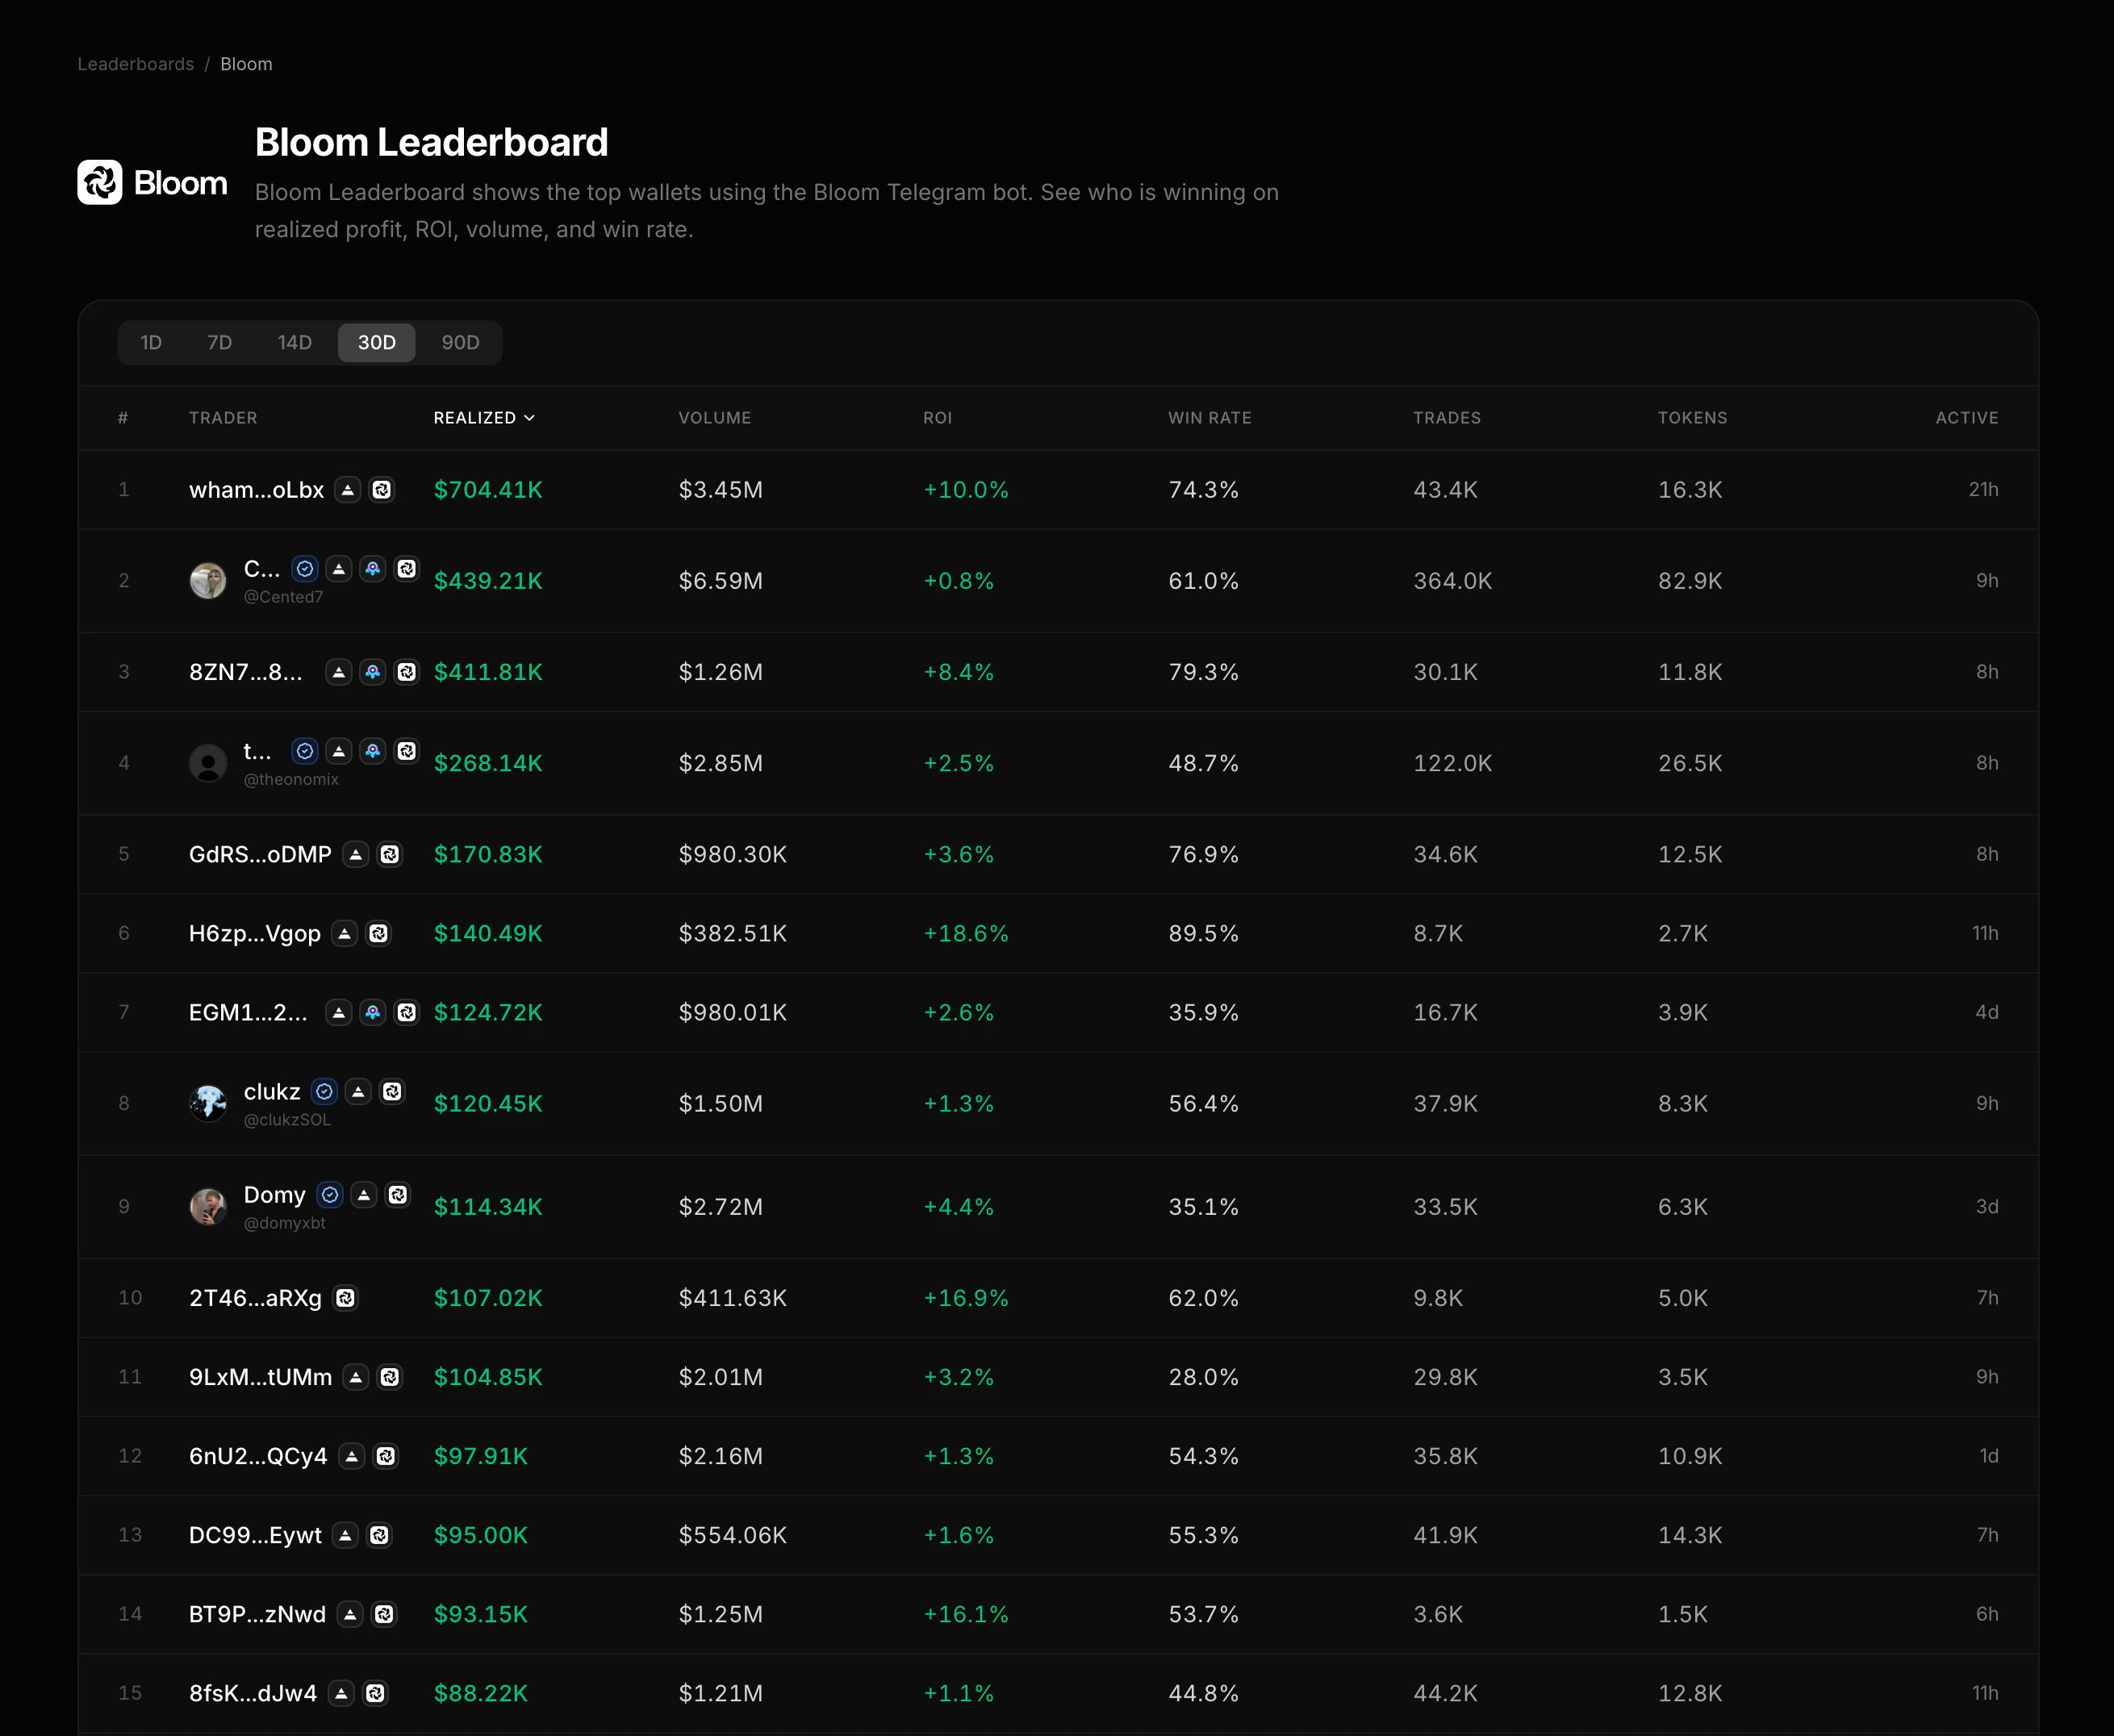Image resolution: width=2114 pixels, height=1736 pixels.
Task: Click the Bloom badge in the @theonomix row
Action: click(407, 751)
